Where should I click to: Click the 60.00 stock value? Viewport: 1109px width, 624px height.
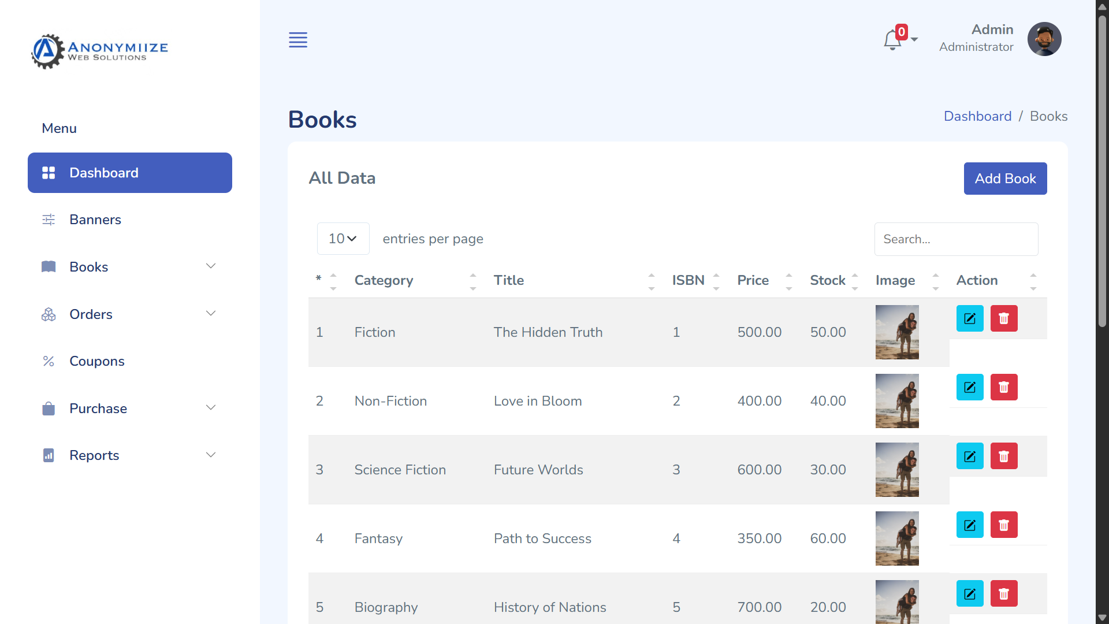coord(828,538)
